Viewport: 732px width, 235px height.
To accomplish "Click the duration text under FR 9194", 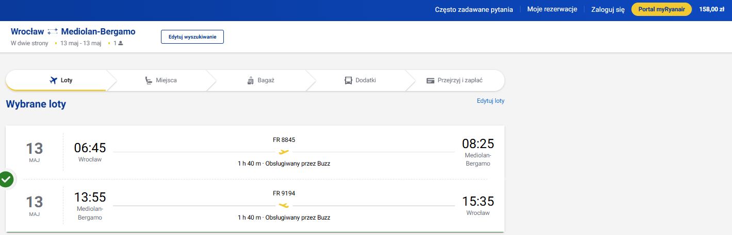I will (x=284, y=218).
